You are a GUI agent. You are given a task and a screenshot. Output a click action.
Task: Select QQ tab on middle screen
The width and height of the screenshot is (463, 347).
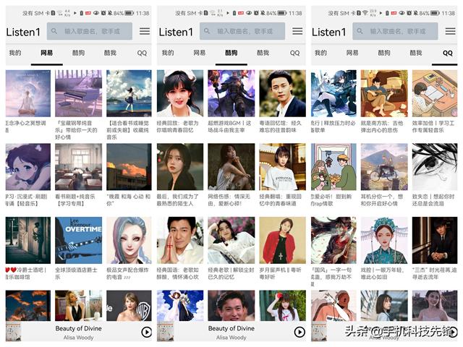coord(294,53)
